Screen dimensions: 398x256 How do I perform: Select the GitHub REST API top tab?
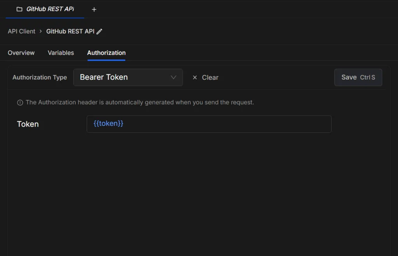point(45,9)
